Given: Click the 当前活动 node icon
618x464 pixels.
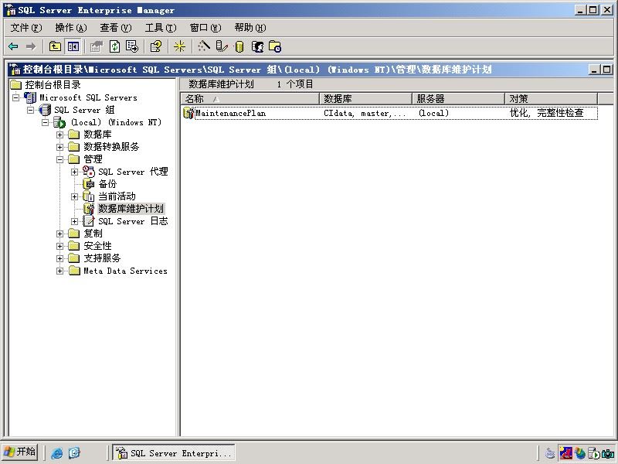Looking at the screenshot, I should 89,196.
